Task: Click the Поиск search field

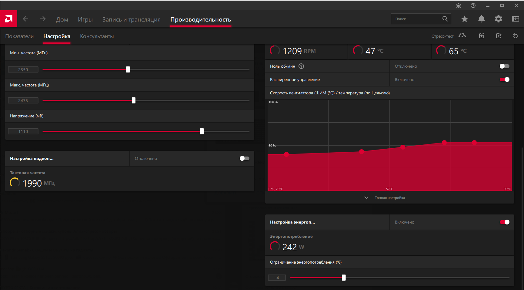Action: coord(421,19)
